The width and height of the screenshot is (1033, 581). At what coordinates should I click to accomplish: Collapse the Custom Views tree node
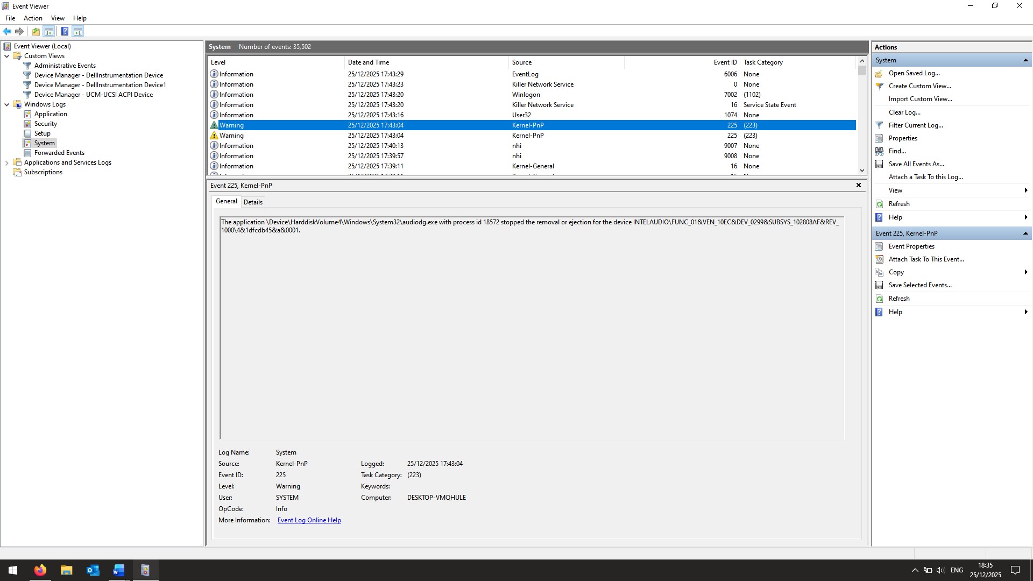pyautogui.click(x=6, y=56)
